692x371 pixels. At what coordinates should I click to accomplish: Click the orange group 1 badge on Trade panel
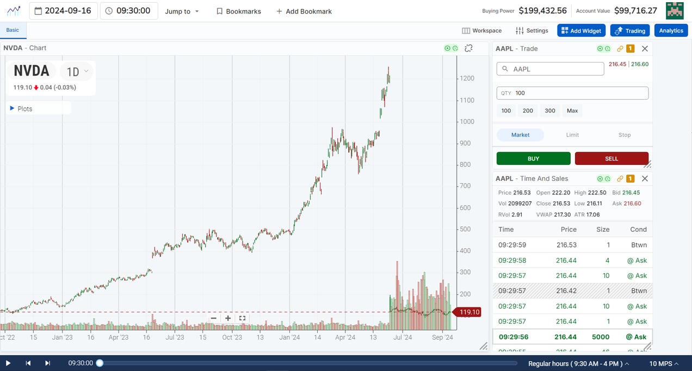630,48
